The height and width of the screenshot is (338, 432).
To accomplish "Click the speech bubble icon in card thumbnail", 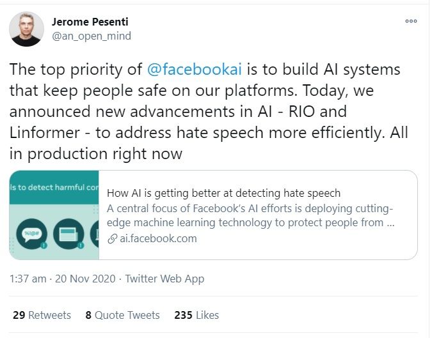I will point(28,234).
